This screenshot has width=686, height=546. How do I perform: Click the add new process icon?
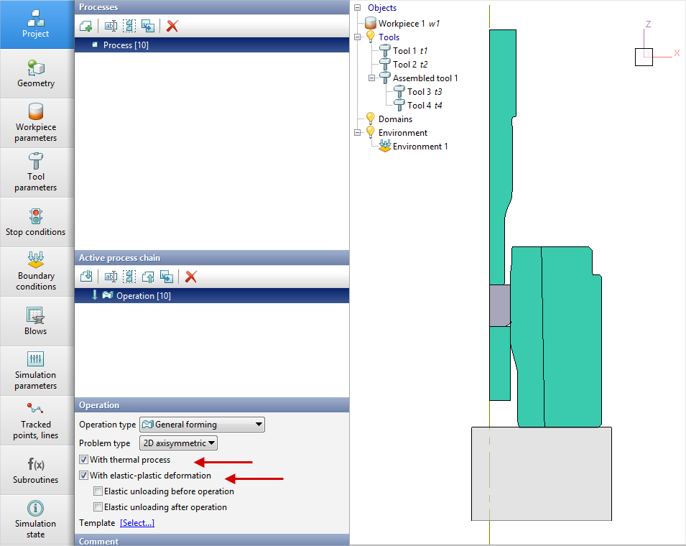tap(86, 26)
